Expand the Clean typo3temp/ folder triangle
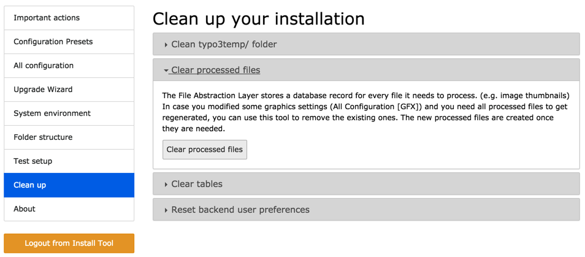The image size is (585, 257). click(166, 45)
